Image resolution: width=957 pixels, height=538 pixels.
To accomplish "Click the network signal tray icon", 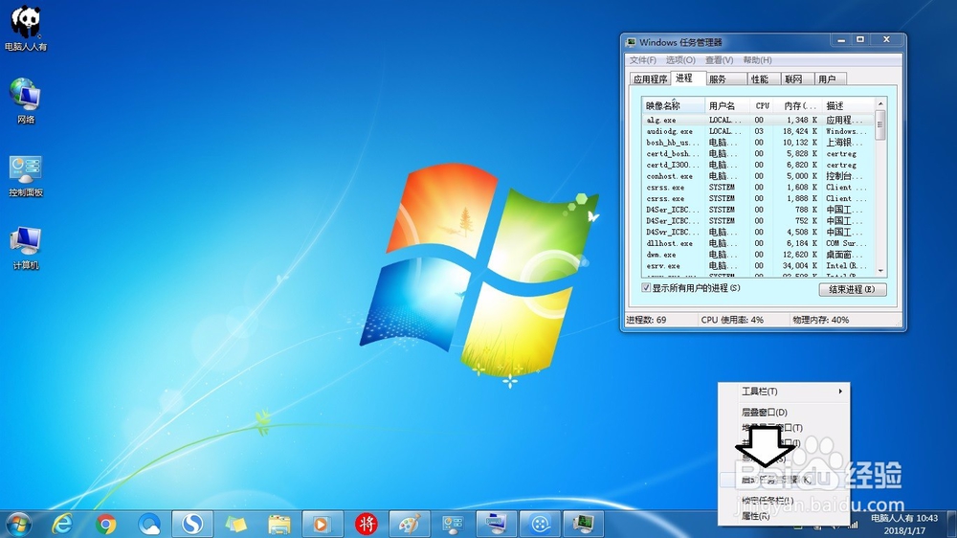I will point(854,525).
